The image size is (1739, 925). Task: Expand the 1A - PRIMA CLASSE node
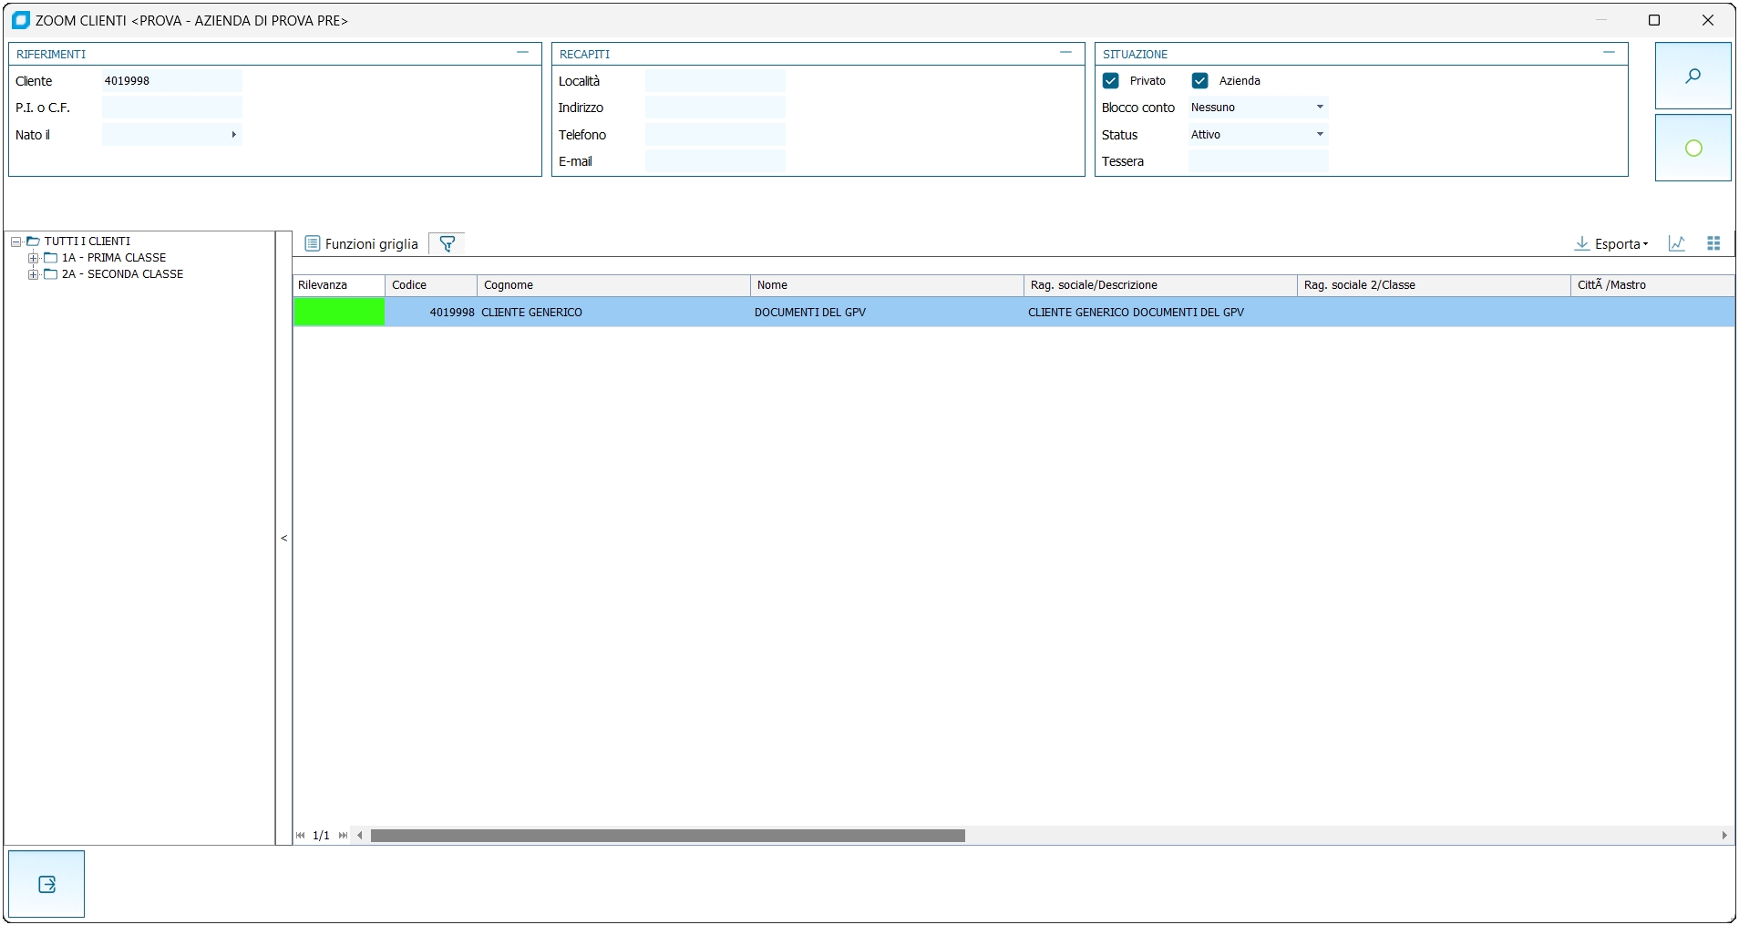pos(33,258)
